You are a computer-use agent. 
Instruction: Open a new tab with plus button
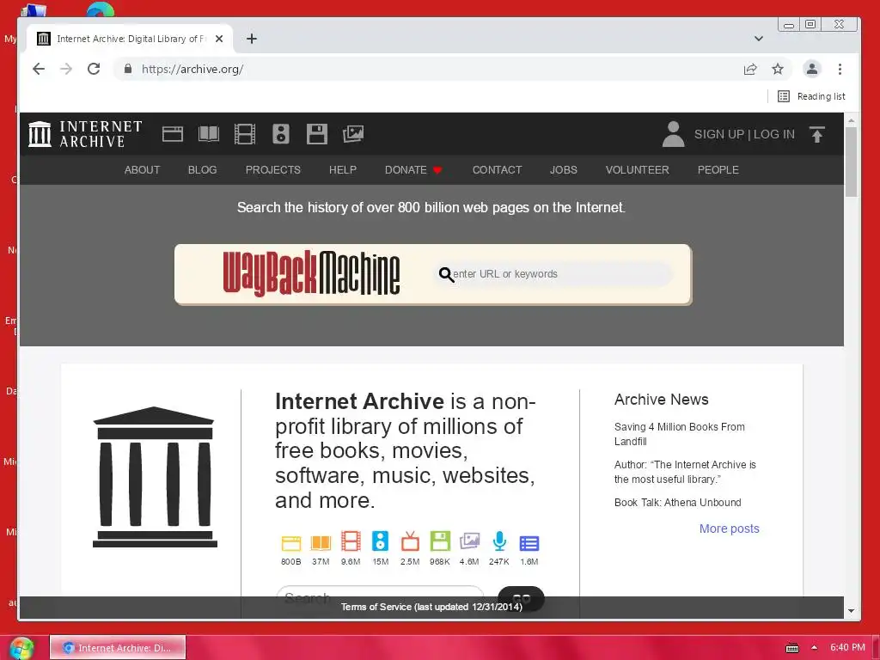coord(252,39)
